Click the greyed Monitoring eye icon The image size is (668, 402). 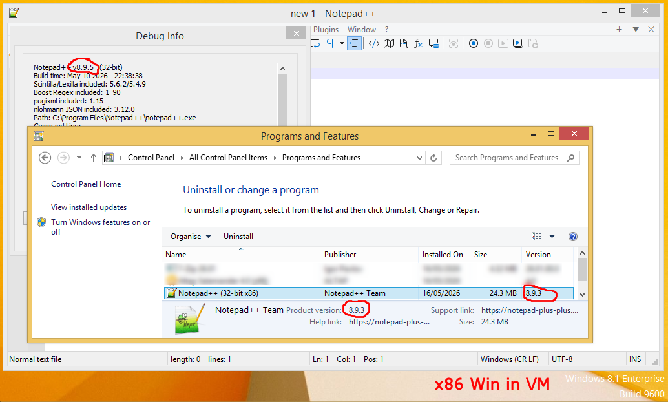pos(454,43)
